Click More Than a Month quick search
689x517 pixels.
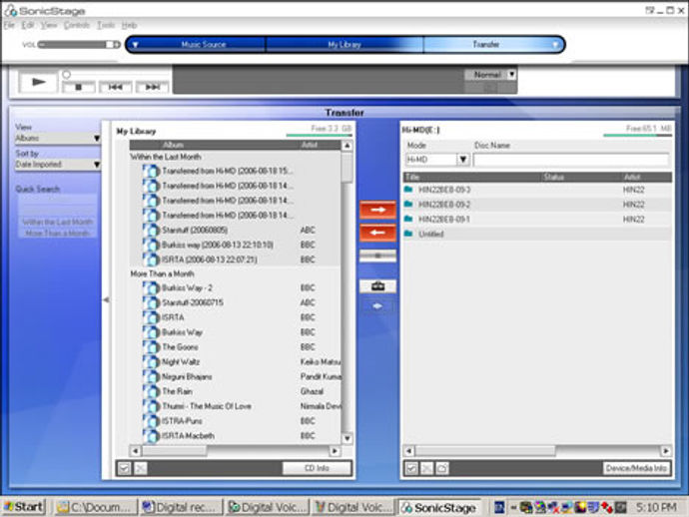click(x=58, y=234)
